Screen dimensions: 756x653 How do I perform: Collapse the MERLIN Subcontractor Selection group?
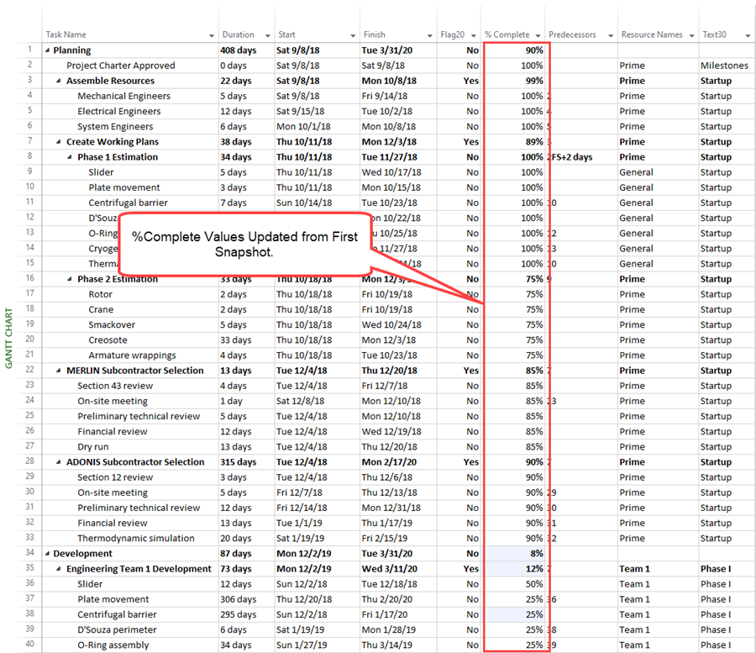57,370
